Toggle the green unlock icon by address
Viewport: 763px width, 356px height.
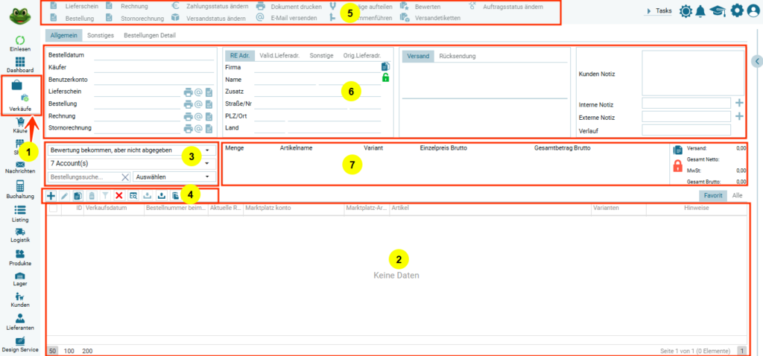(x=385, y=78)
